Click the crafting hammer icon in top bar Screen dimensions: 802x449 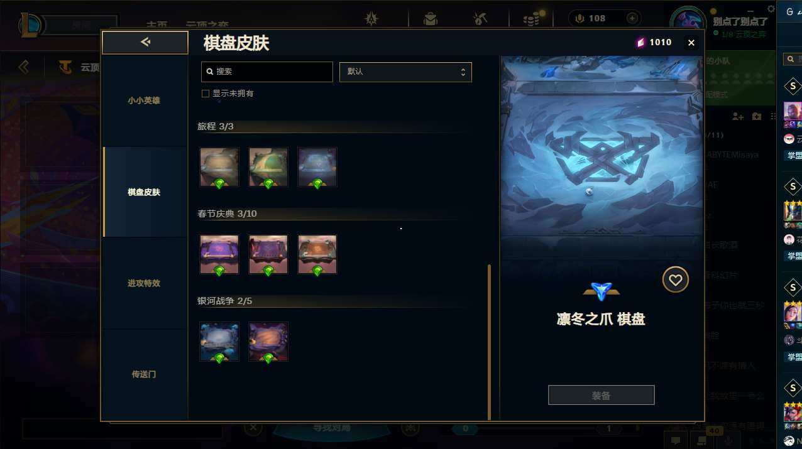coord(480,19)
